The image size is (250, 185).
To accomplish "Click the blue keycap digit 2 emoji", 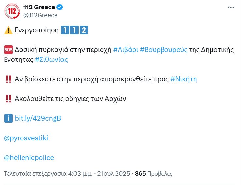I will point(84,30).
